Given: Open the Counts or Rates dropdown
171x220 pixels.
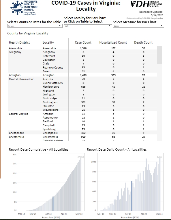Looking at the screenshot, I should click(35, 26).
